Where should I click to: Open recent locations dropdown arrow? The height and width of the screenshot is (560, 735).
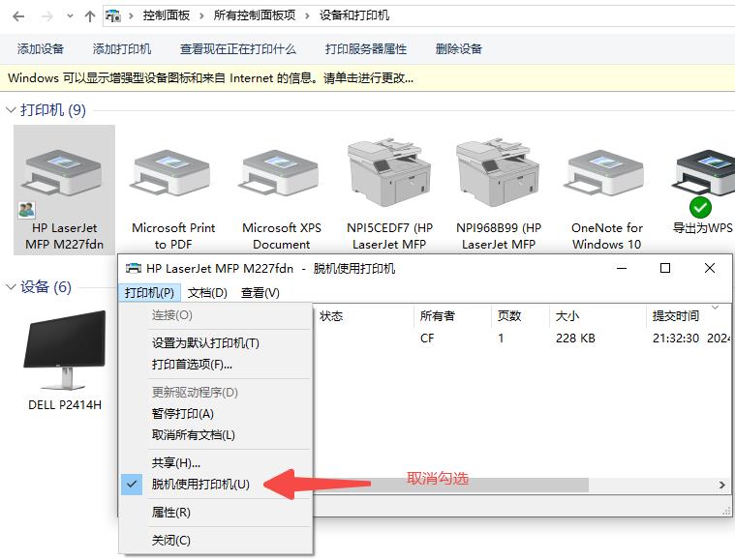[70, 15]
